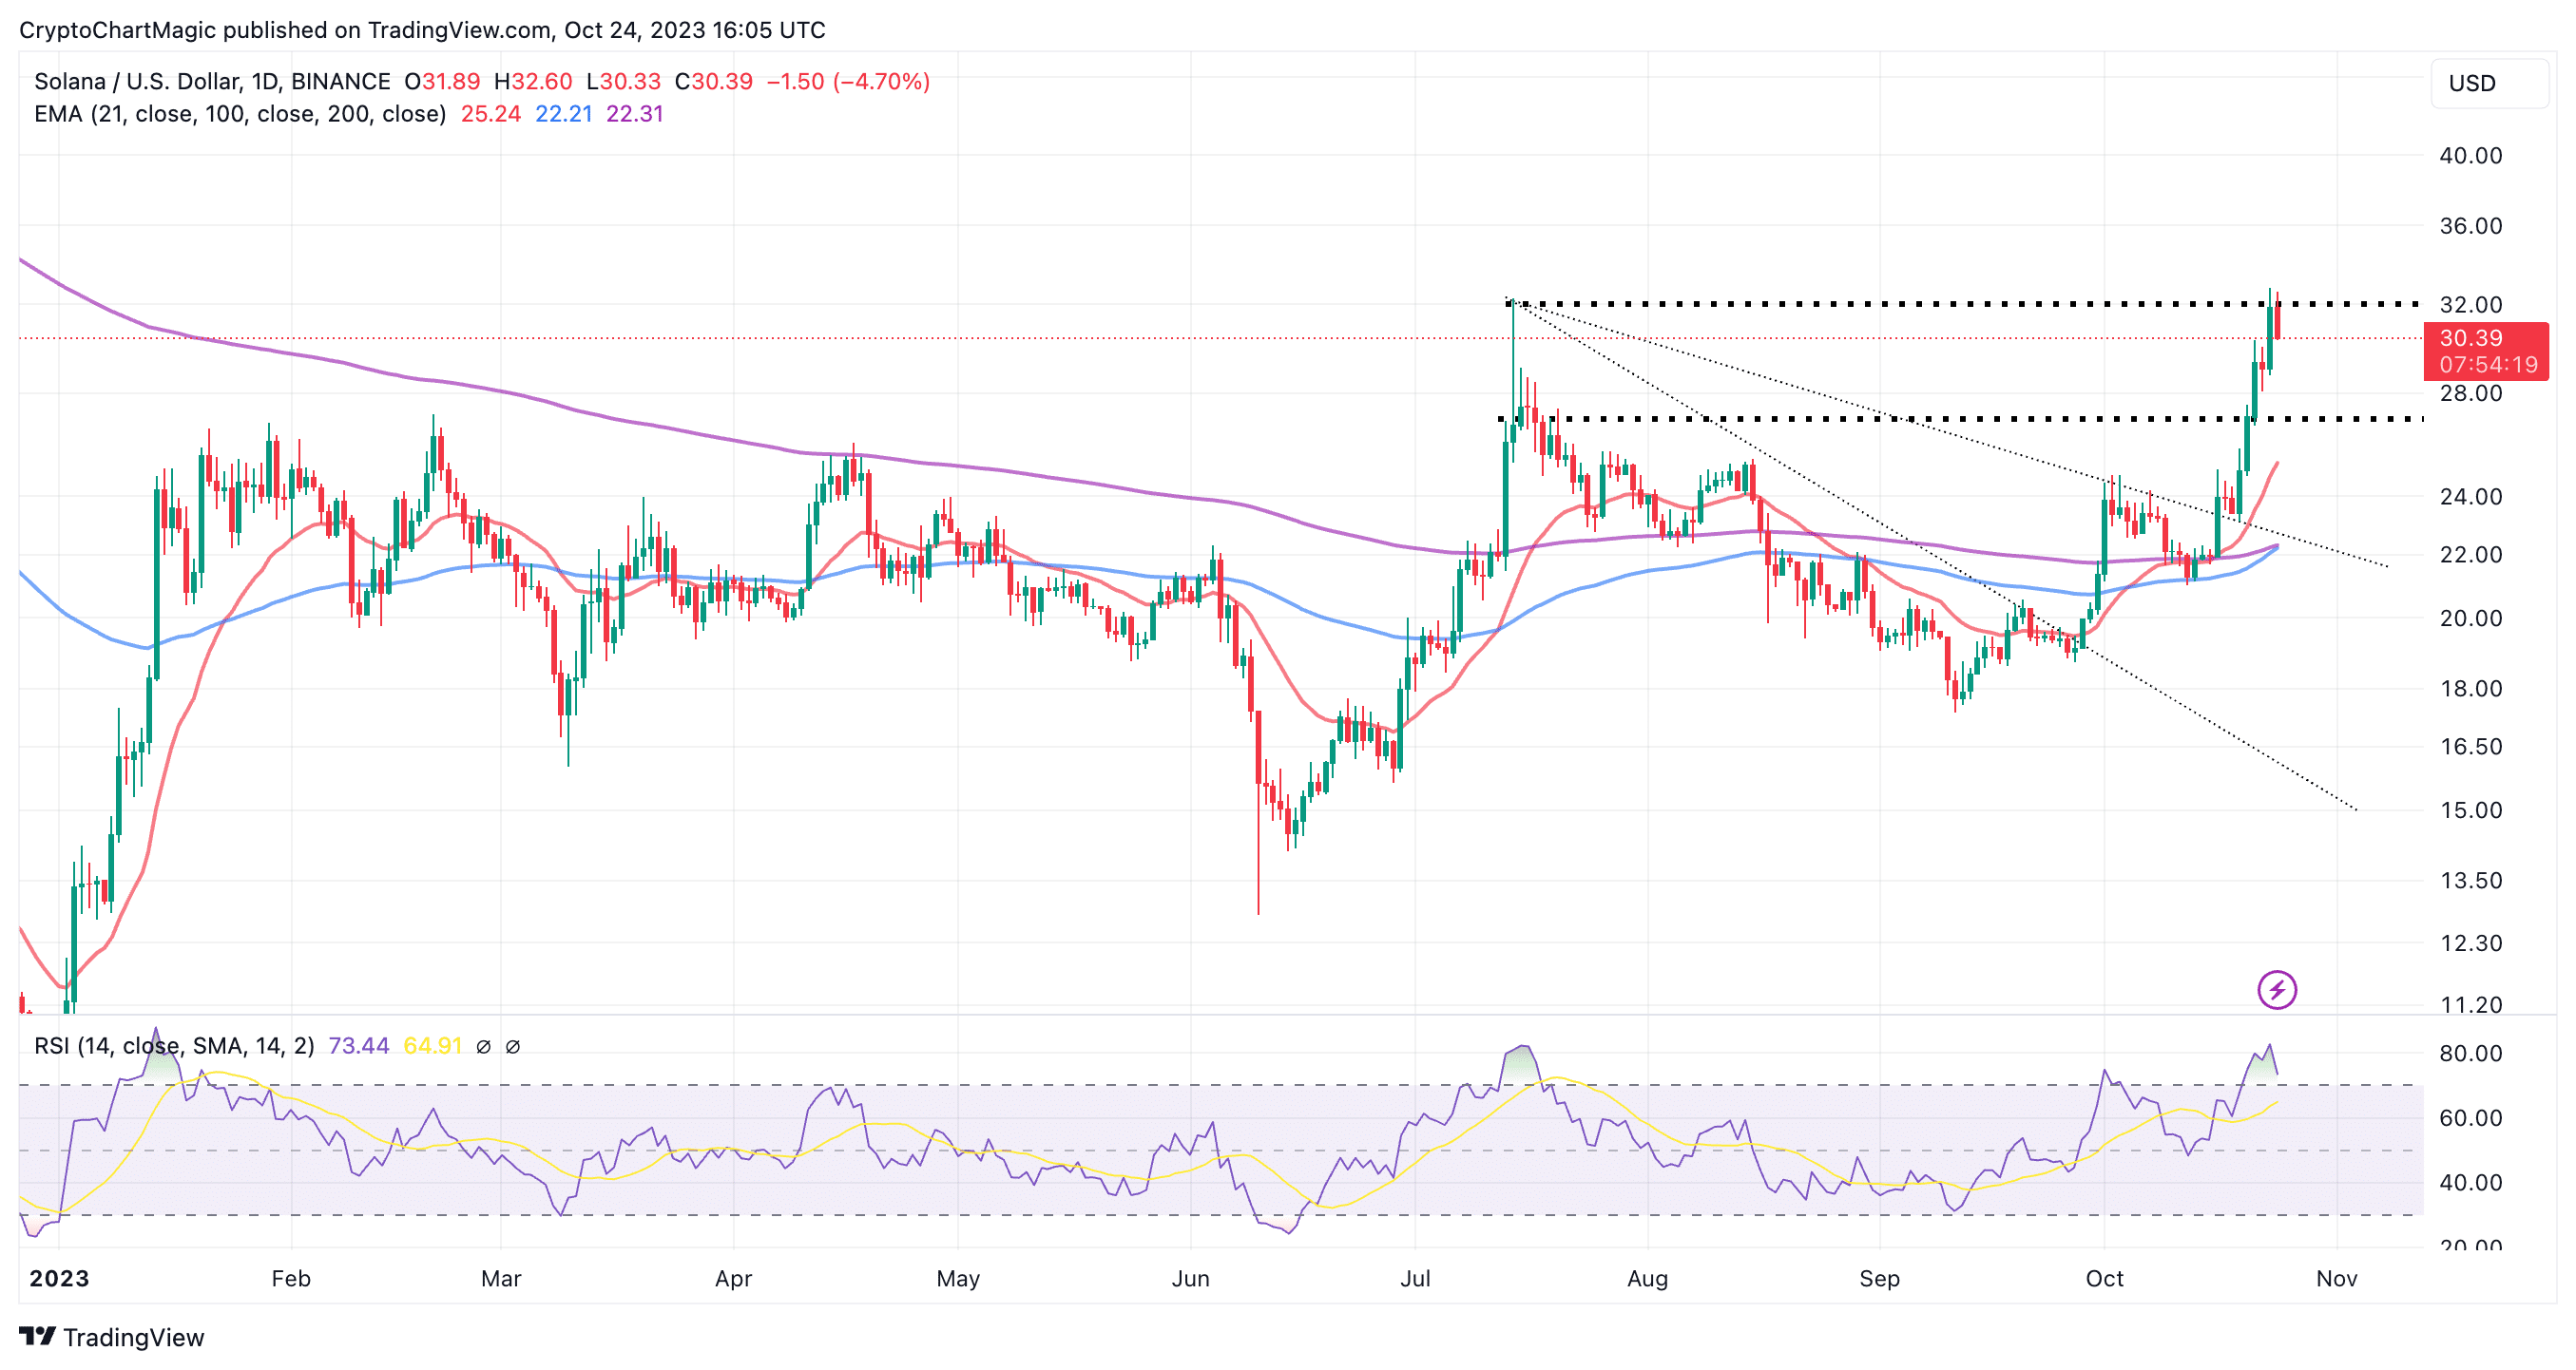Select the EMA indicator legend label
Screen dimensions: 2576x1370
pyautogui.click(x=240, y=114)
